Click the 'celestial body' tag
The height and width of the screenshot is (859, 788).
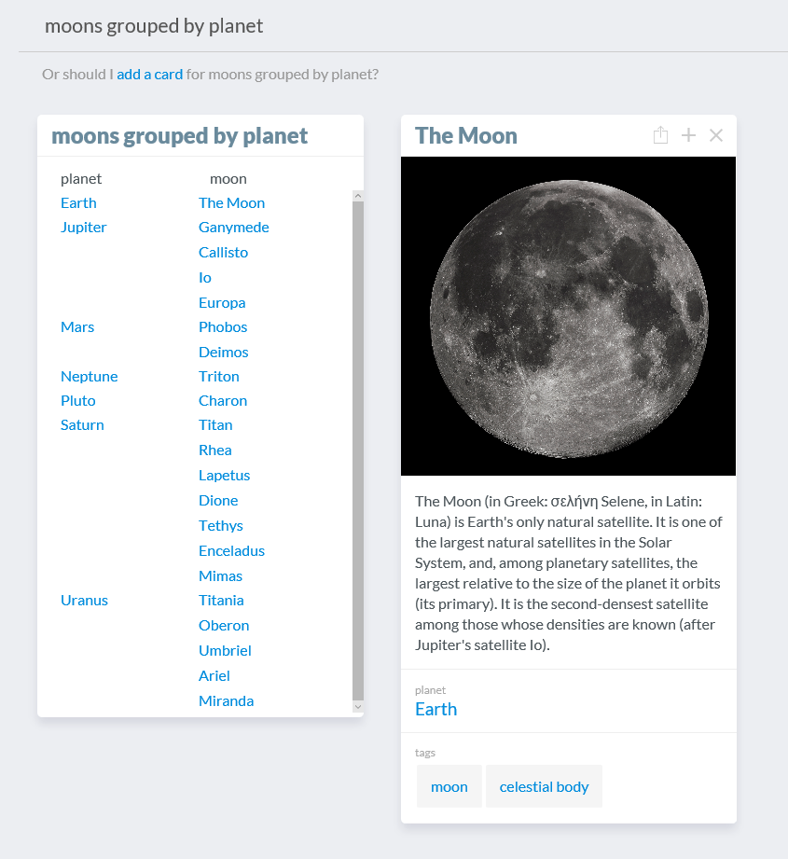(544, 786)
